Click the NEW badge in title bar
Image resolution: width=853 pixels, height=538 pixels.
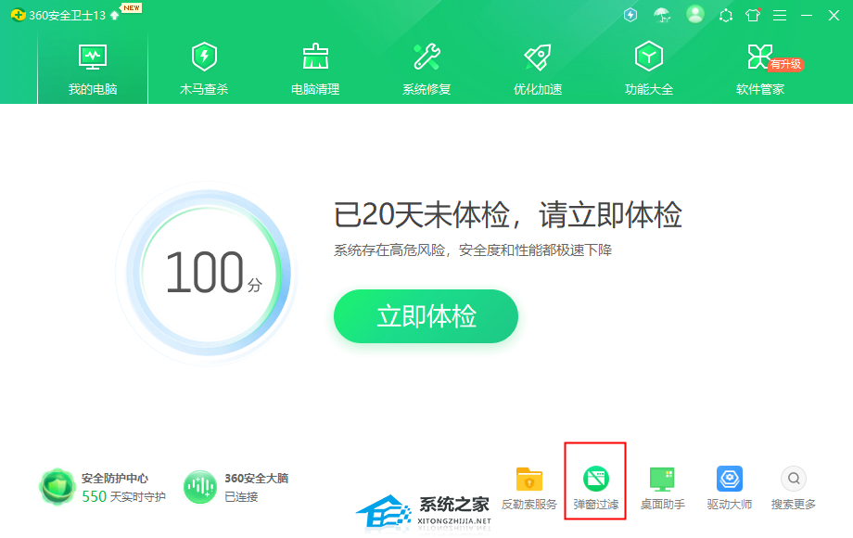click(x=131, y=7)
